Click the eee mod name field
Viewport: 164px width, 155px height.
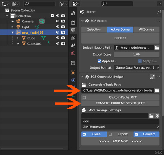[x=120, y=121]
